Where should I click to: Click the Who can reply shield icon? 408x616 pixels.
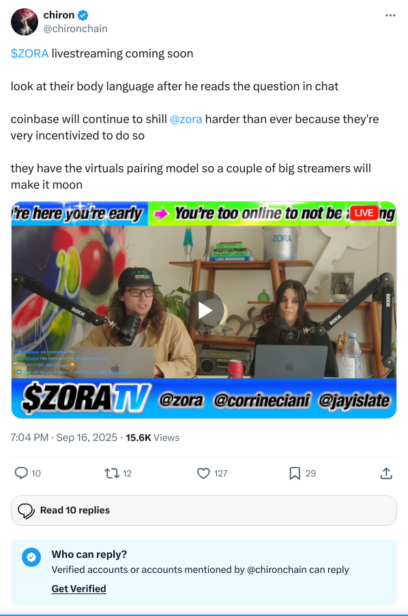pos(31,557)
